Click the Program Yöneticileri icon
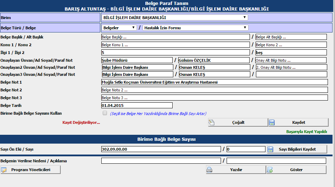This screenshot has height=187, width=335. 4,170
